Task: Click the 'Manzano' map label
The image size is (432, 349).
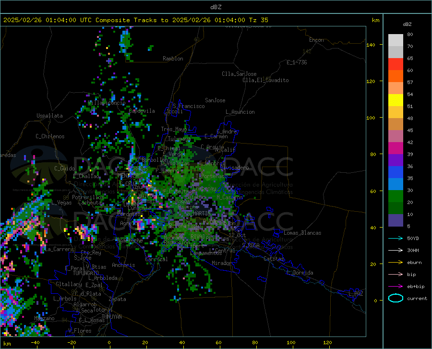Action: [44, 318]
